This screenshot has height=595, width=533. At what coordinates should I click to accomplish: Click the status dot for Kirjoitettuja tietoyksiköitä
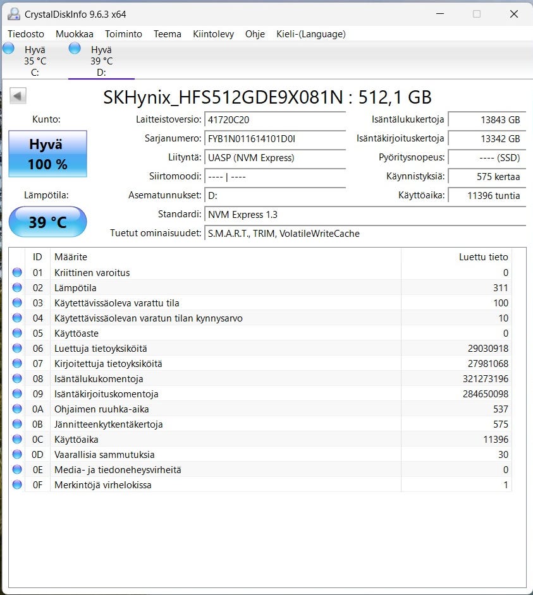pos(17,364)
